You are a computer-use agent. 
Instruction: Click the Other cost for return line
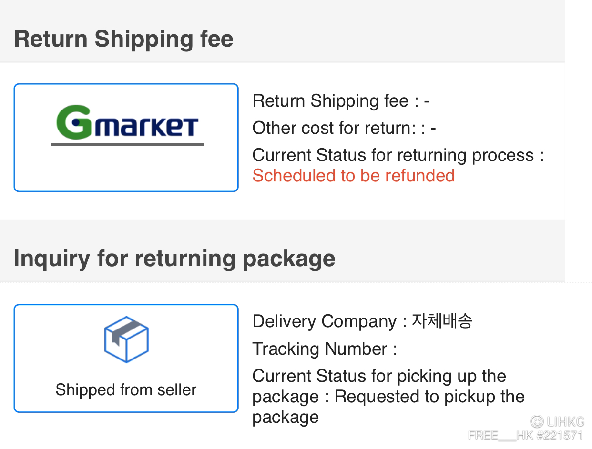click(x=344, y=128)
